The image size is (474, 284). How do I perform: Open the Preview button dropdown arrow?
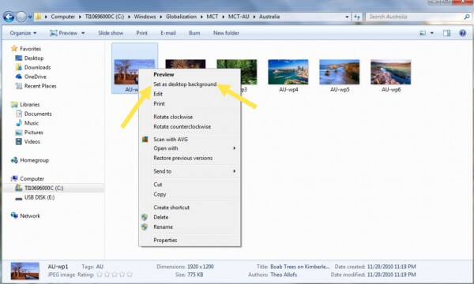click(83, 33)
